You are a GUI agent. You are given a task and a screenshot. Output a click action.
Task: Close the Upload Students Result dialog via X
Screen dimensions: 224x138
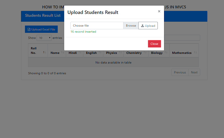[x=159, y=11]
